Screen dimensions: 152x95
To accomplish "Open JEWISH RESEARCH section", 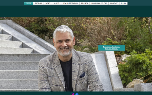I will [x=70, y=3].
